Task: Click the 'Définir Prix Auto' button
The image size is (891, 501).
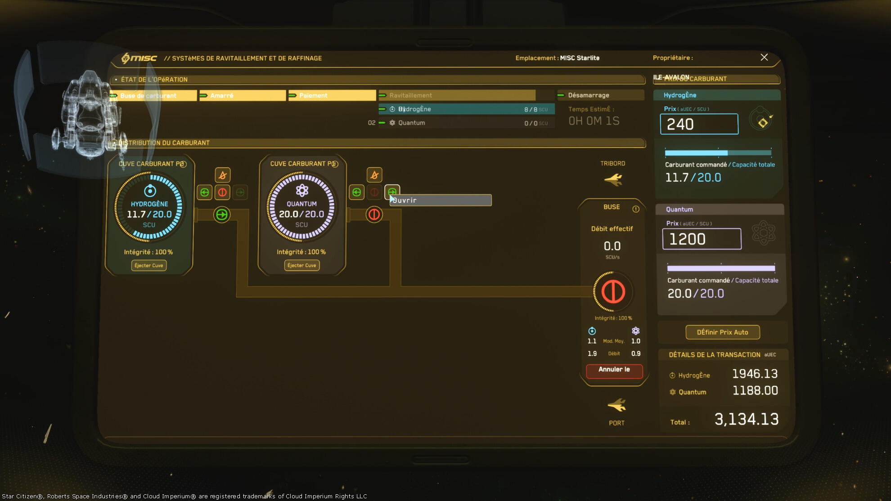Action: (723, 332)
